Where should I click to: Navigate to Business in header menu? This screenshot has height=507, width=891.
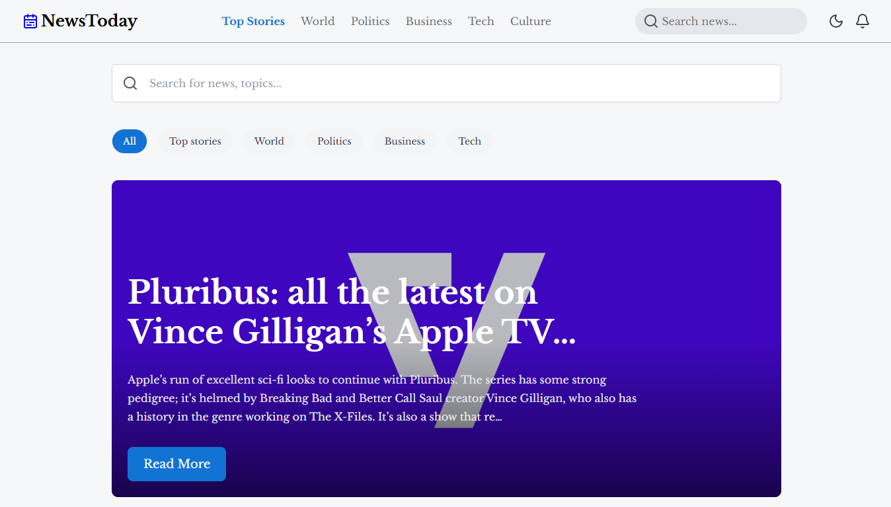(428, 21)
